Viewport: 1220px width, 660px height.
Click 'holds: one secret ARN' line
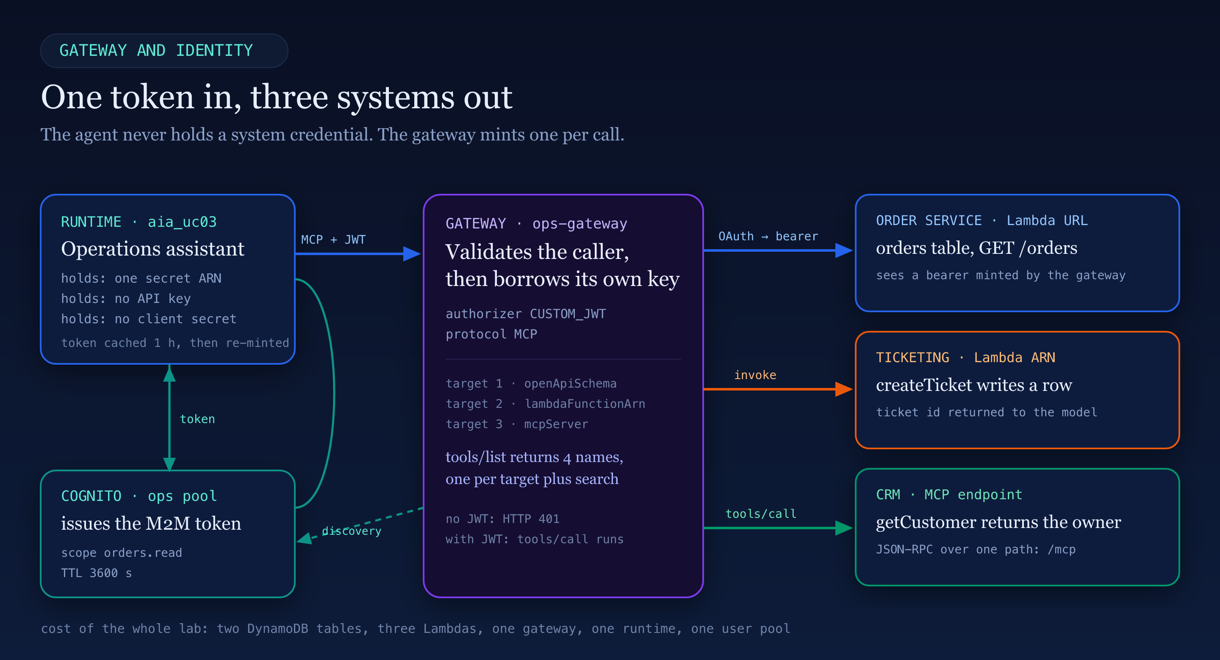[x=141, y=278]
